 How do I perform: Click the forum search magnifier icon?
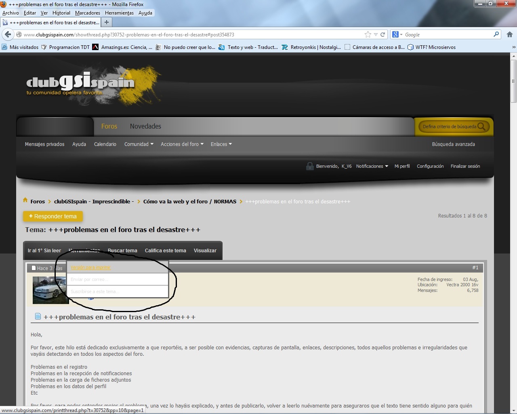(481, 127)
